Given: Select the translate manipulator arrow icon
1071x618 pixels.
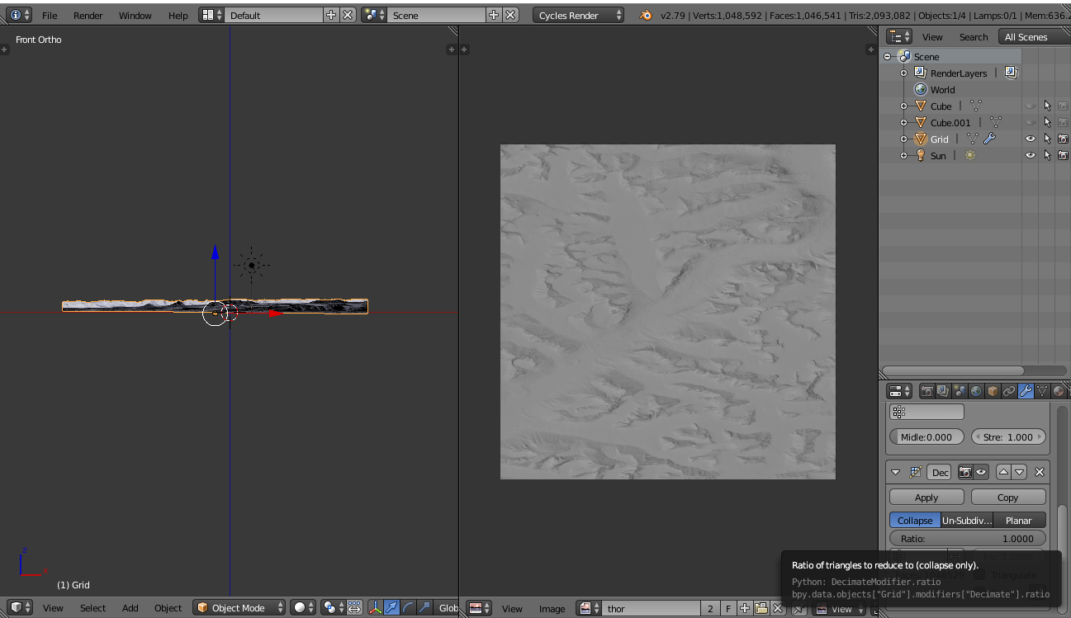Looking at the screenshot, I should click(392, 607).
